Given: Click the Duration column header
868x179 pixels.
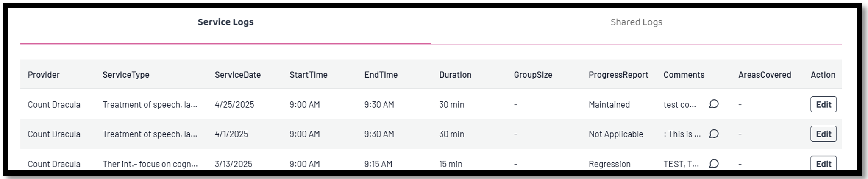Looking at the screenshot, I should point(455,75).
